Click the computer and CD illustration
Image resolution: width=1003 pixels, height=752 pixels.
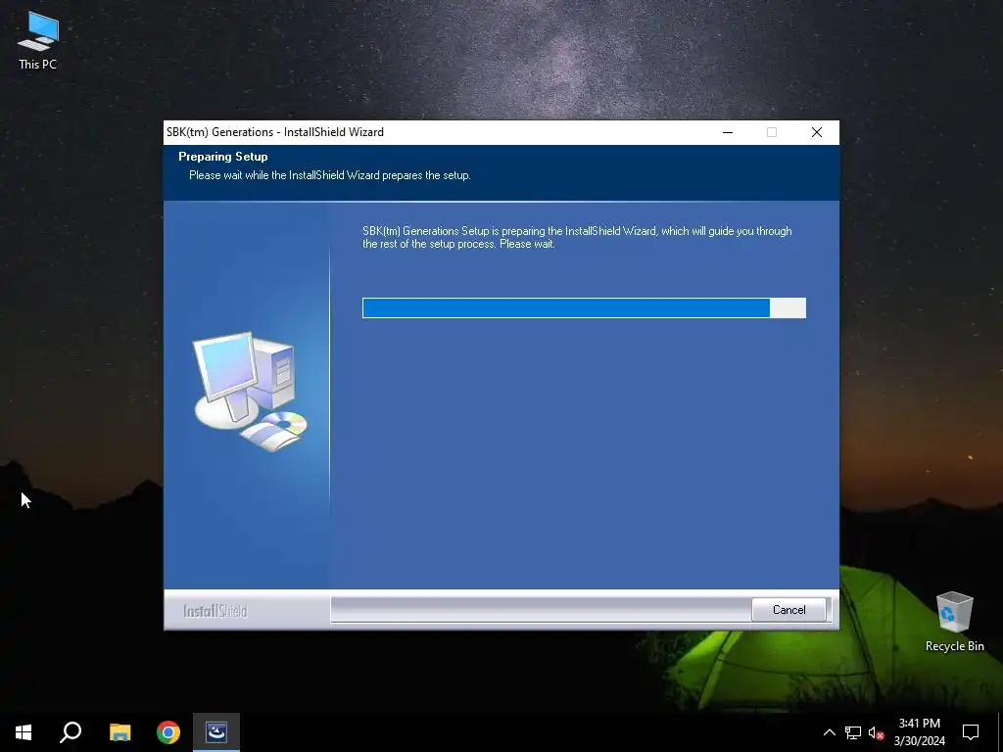[250, 392]
